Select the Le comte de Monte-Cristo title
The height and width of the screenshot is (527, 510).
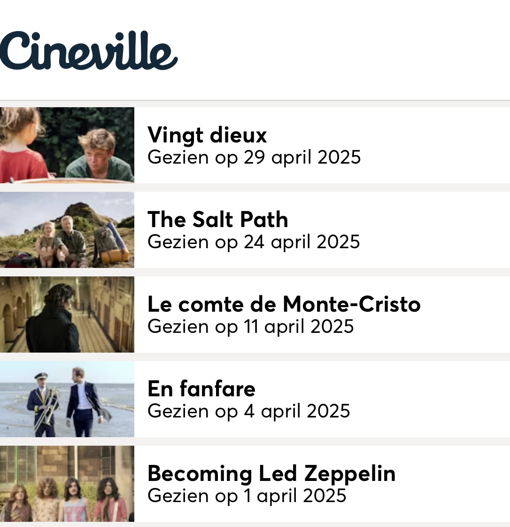tap(284, 304)
